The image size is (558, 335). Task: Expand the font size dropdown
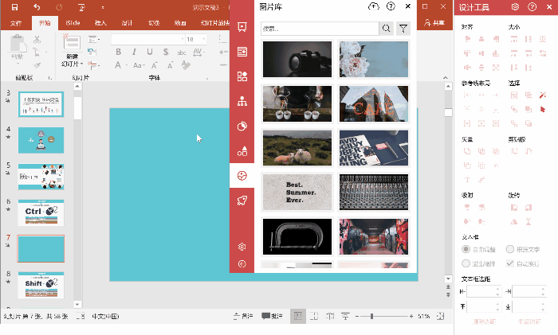202,39
